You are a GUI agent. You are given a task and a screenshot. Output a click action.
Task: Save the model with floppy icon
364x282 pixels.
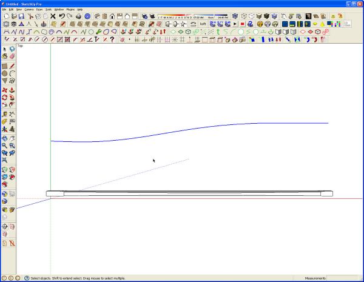tap(21, 16)
